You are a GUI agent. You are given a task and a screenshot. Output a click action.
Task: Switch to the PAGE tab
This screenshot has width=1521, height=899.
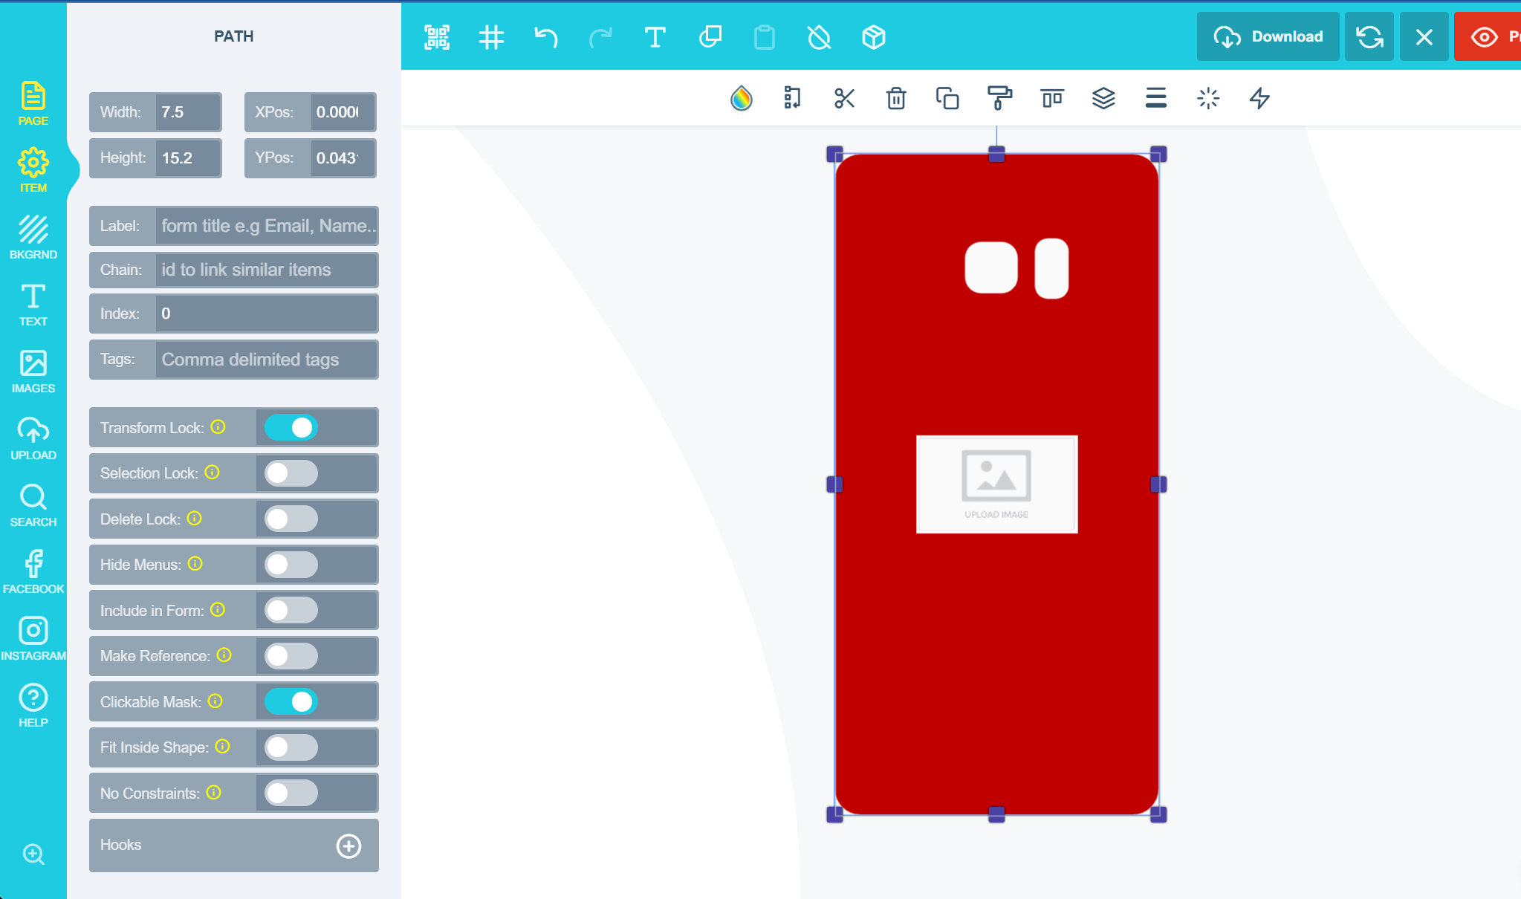click(33, 104)
